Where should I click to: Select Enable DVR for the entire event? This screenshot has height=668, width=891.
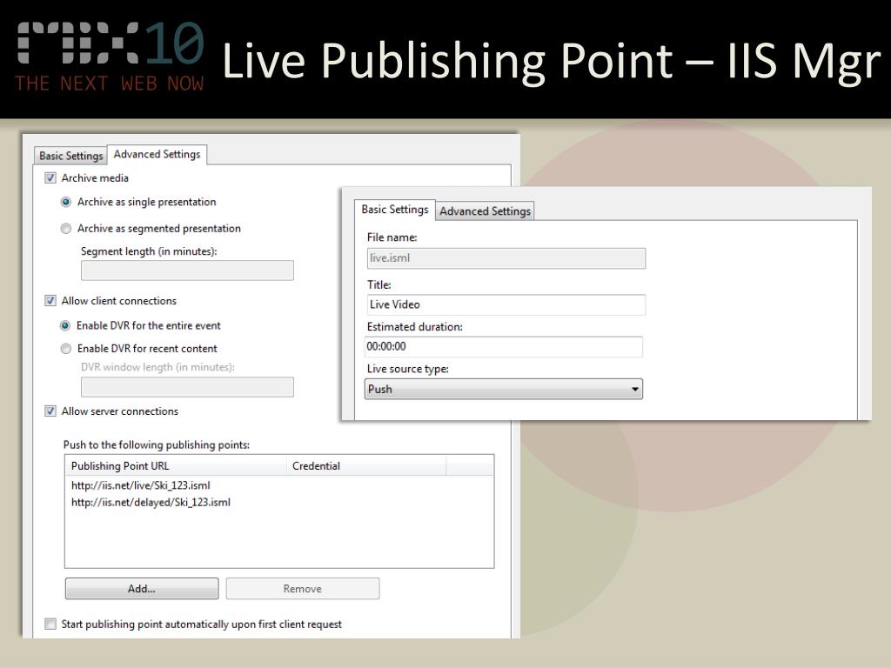click(x=65, y=325)
